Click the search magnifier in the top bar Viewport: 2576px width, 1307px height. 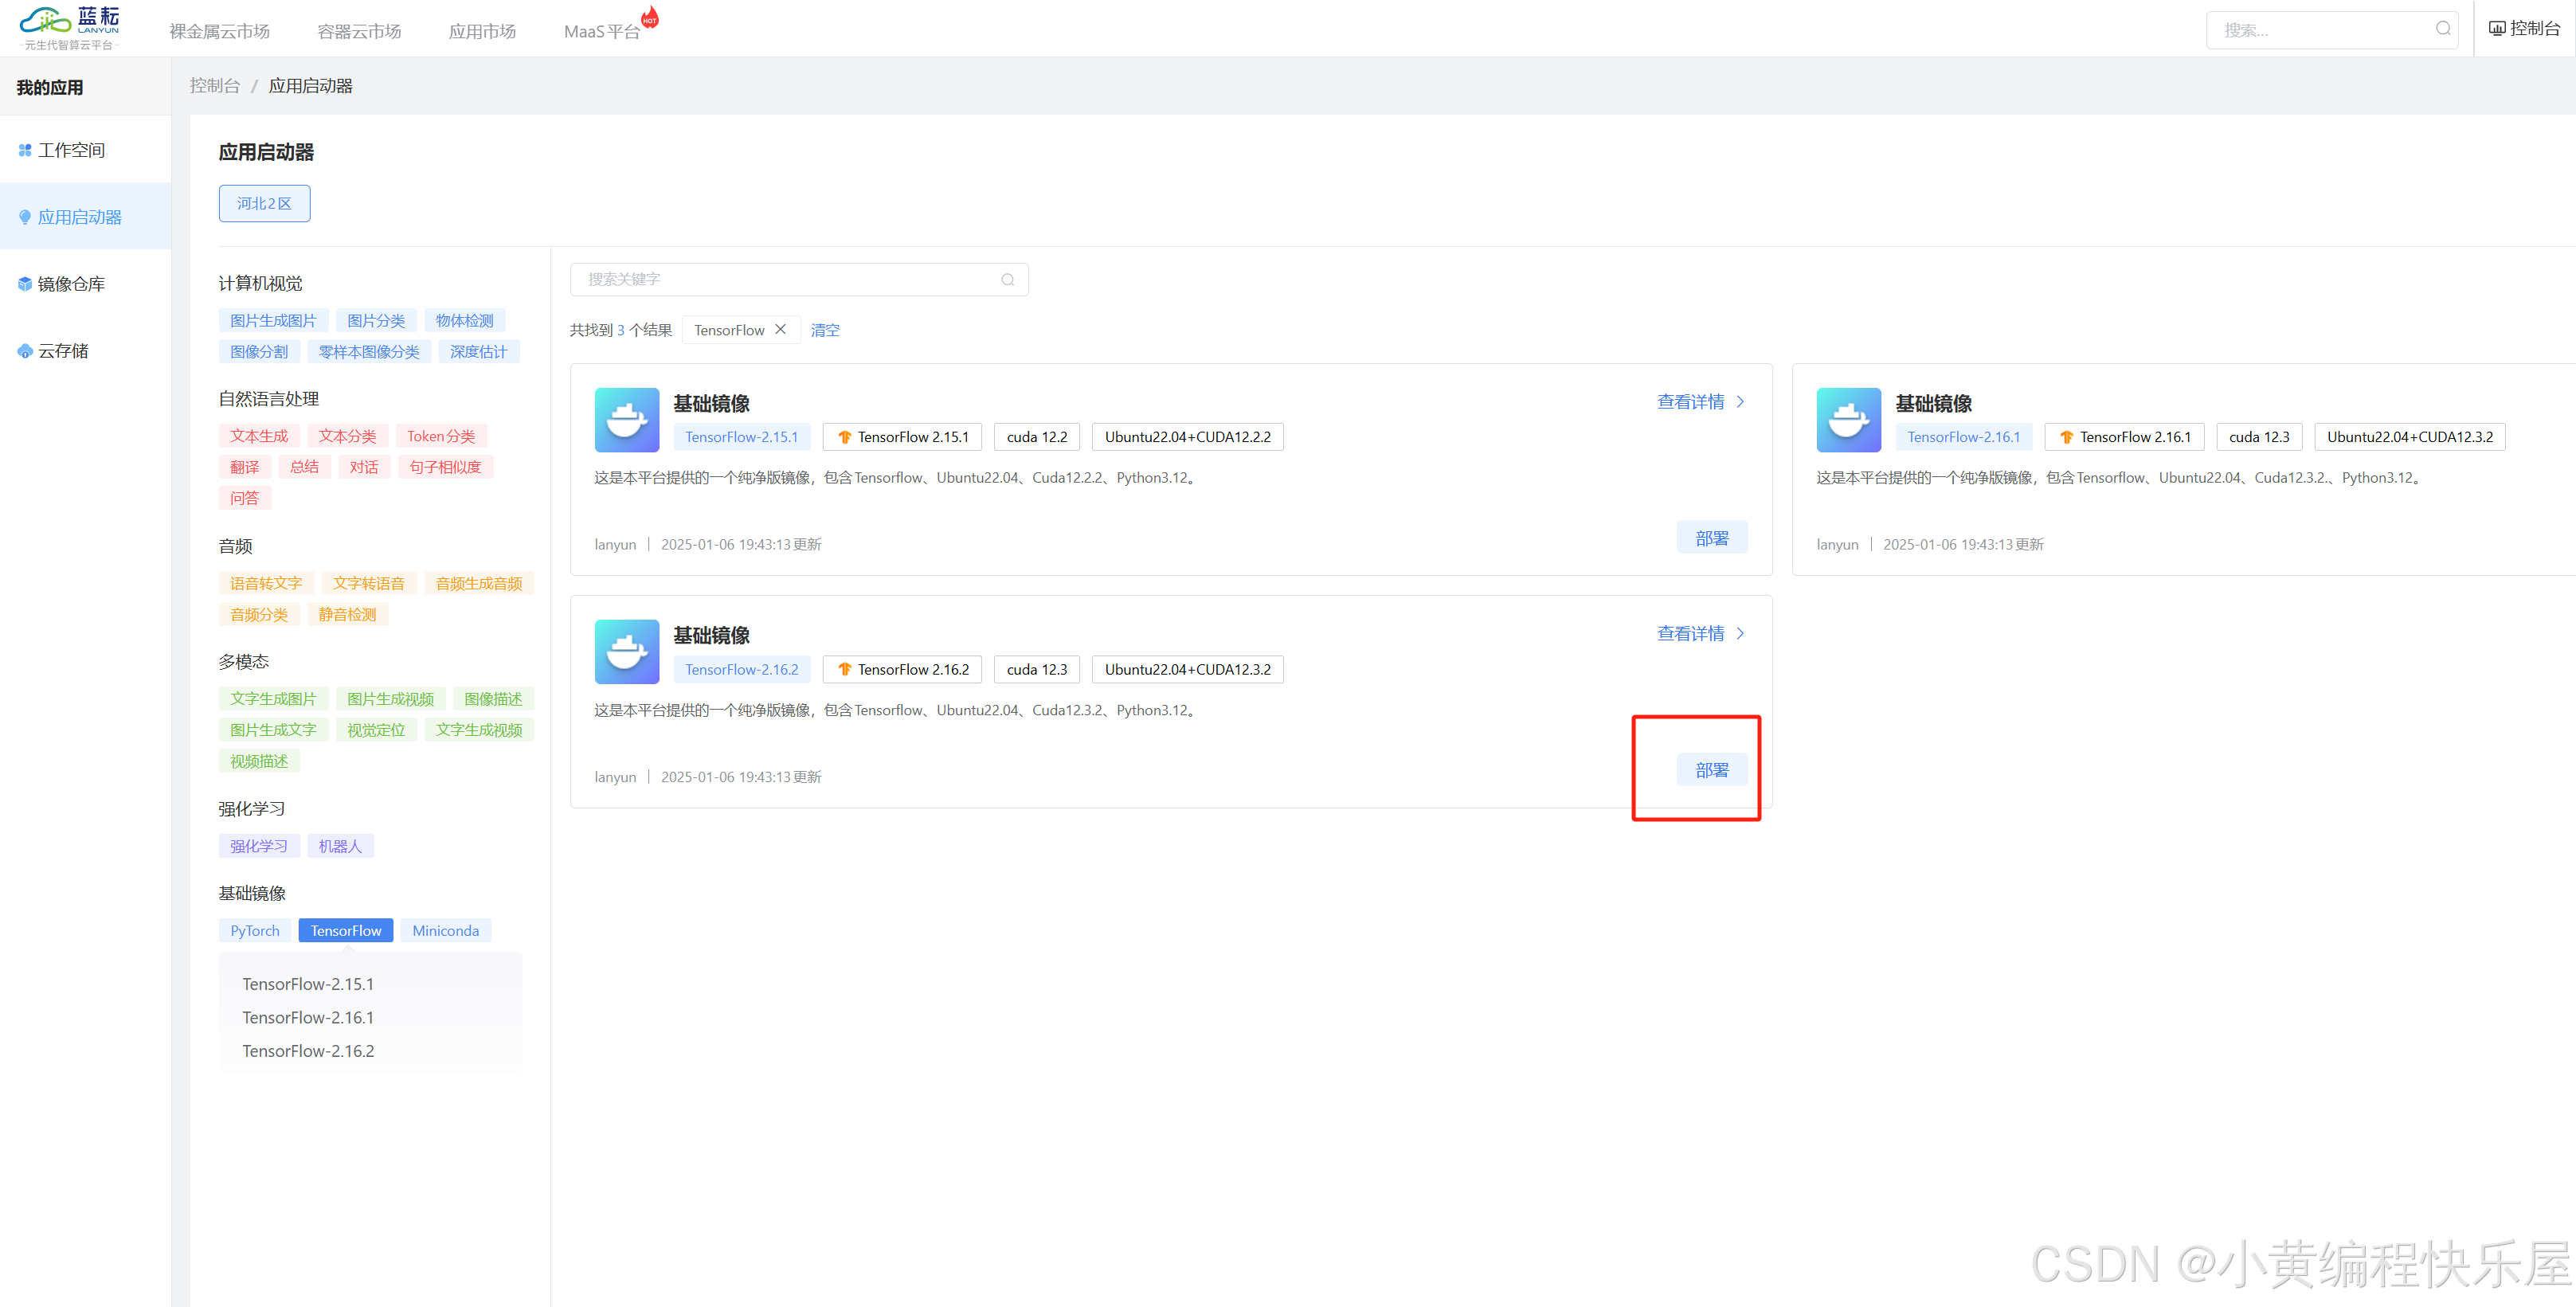[2442, 29]
